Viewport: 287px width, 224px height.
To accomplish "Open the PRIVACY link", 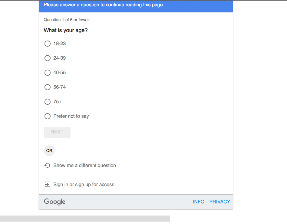I will [x=220, y=202].
